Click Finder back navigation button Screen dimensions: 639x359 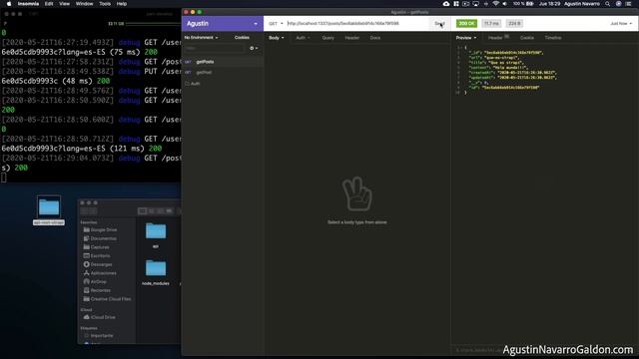(x=84, y=210)
